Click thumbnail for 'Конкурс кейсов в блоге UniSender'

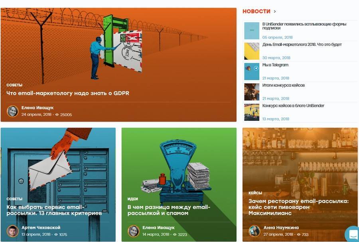click(252, 112)
